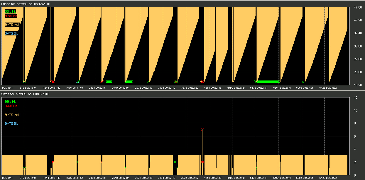Select the BATS Bid legend entry in Prices chart
The image size is (365, 180).
tap(11, 33)
